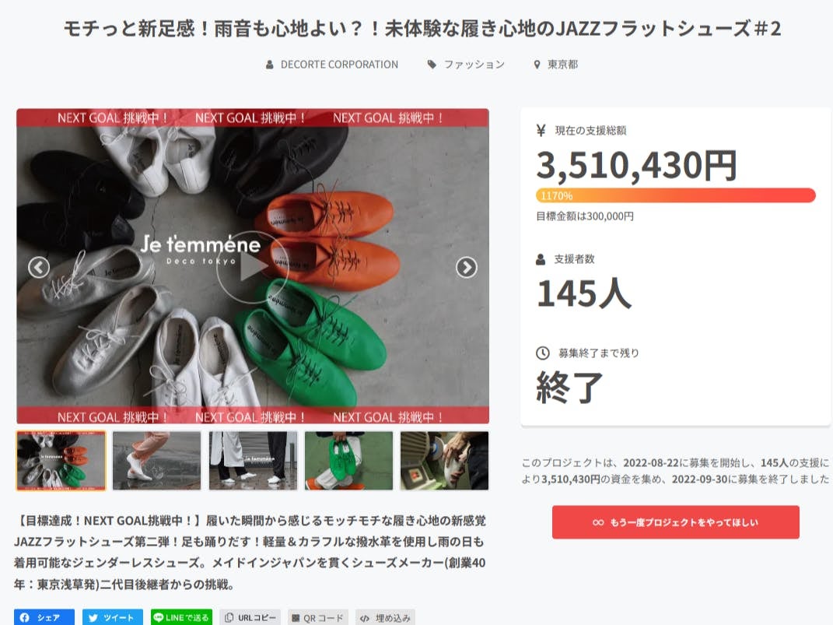Click もう一度プロジェクトをやってほしい button
The height and width of the screenshot is (625, 833).
click(x=676, y=522)
